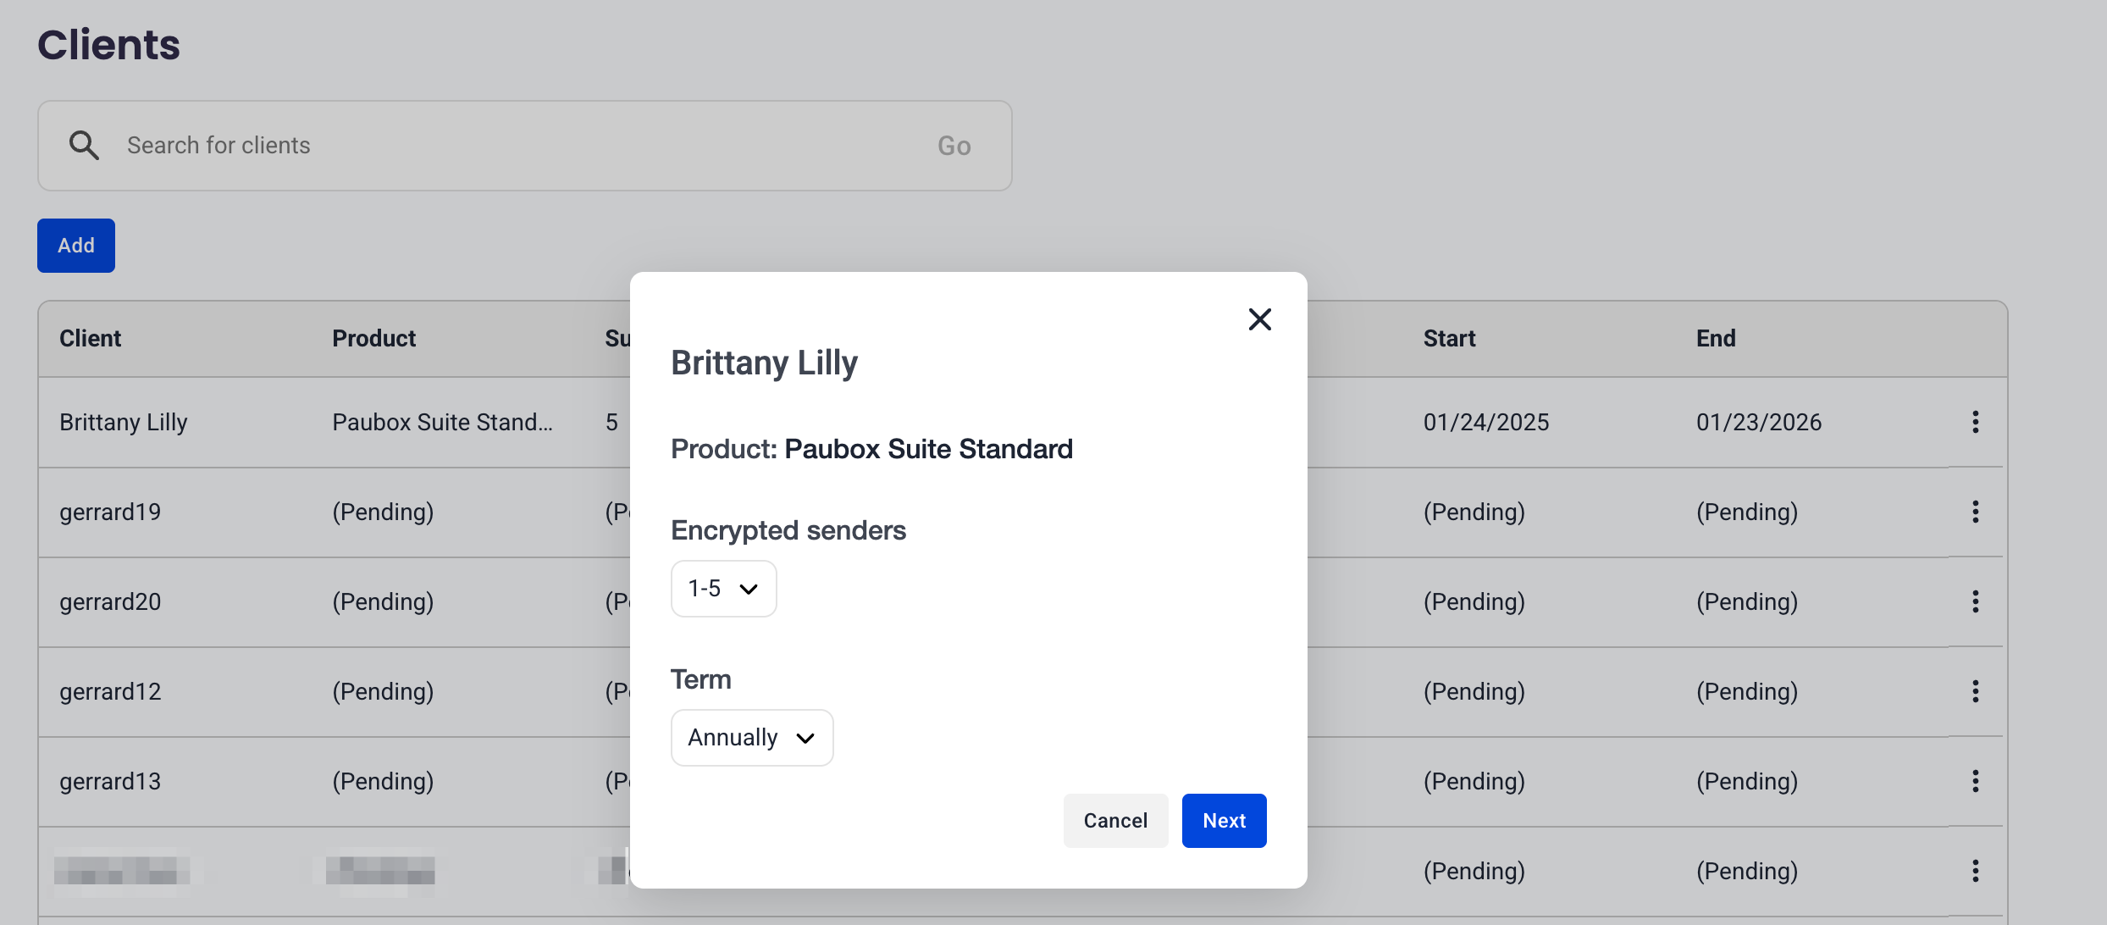
Task: Click the blue Add button
Action: (76, 246)
